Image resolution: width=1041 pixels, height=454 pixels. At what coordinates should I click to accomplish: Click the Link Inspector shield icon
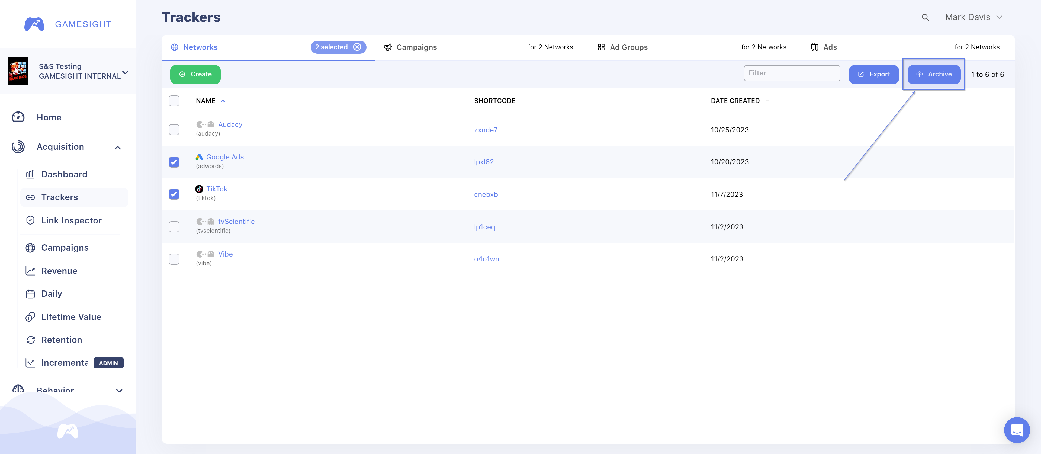tap(30, 220)
